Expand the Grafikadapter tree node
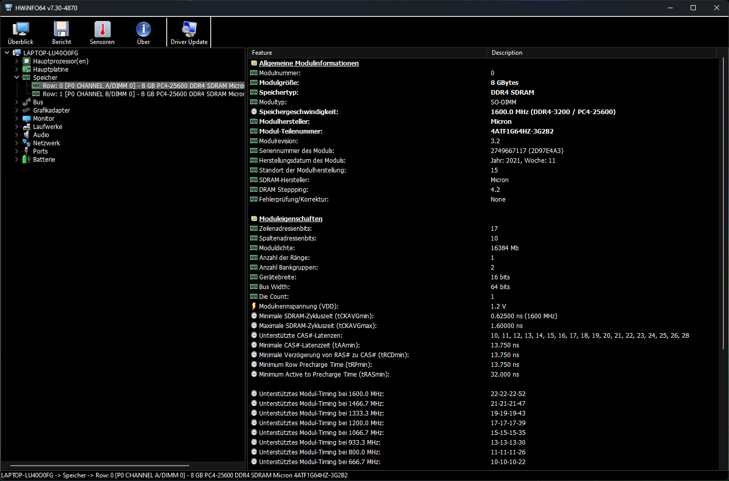 pyautogui.click(x=16, y=110)
